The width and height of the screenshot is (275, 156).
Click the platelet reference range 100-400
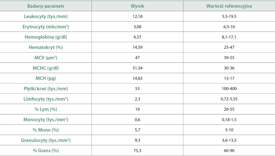pyautogui.click(x=229, y=89)
